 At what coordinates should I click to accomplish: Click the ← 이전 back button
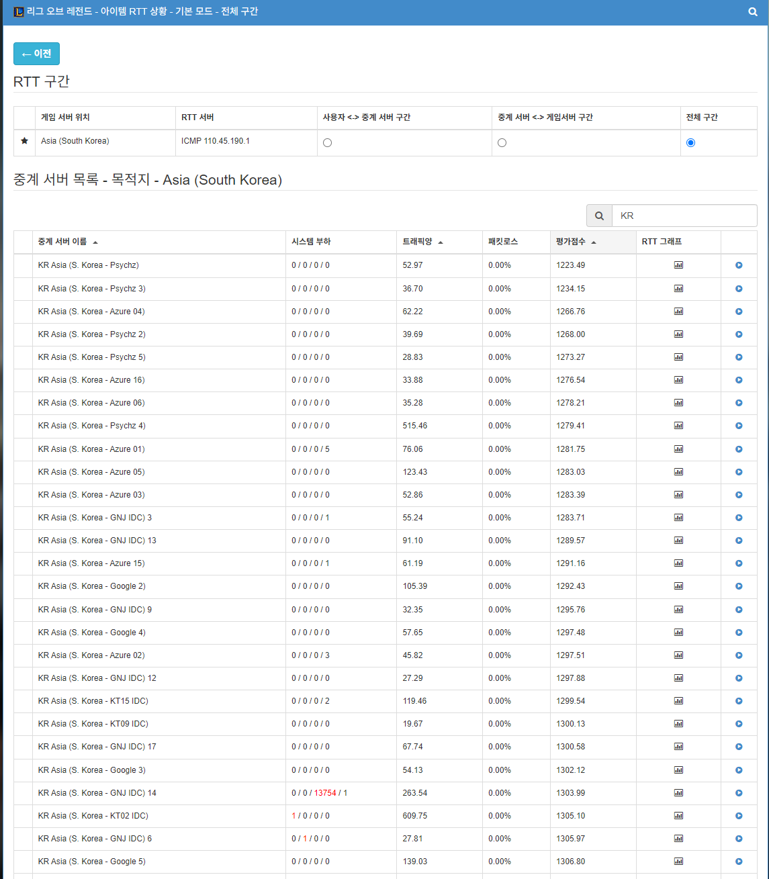(36, 54)
